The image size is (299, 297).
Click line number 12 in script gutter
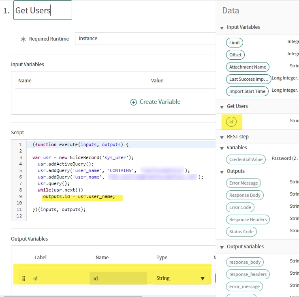19,216
